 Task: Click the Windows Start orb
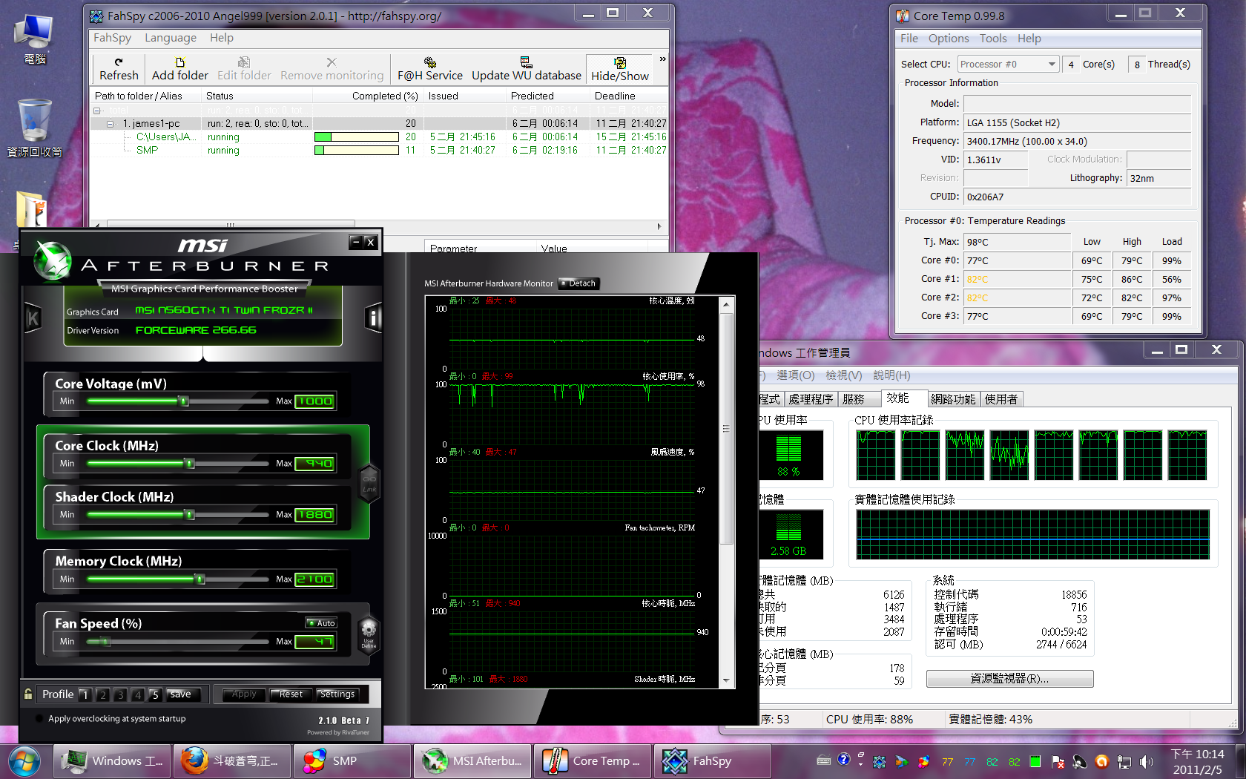point(24,761)
